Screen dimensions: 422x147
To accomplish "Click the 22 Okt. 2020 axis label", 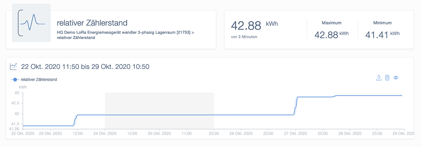I will coord(23,134).
